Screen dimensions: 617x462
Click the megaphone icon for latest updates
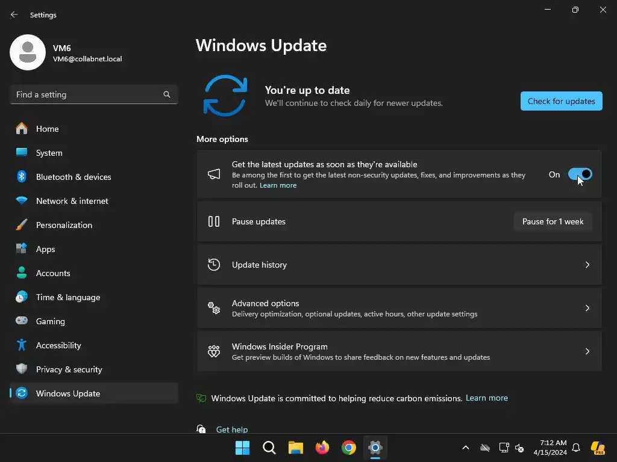point(214,174)
